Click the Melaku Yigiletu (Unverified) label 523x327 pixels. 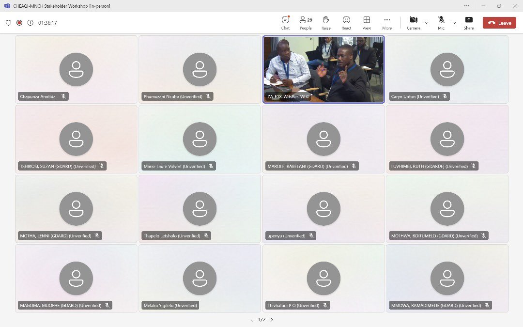(170, 305)
